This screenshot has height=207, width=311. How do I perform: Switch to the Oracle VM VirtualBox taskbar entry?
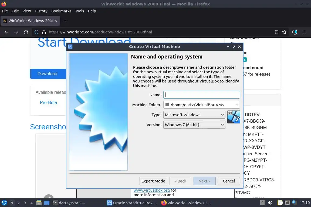coord(132,203)
